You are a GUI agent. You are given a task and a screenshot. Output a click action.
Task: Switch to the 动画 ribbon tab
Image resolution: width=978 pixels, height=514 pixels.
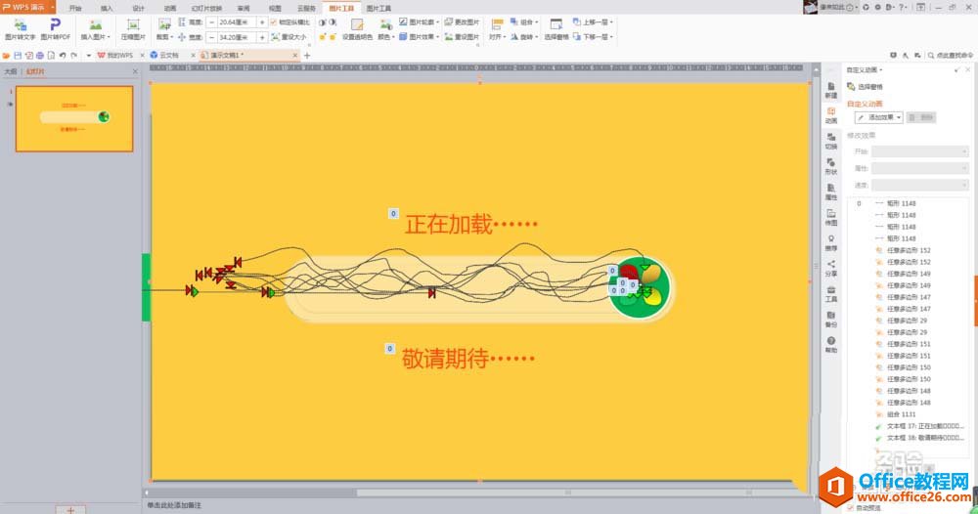(170, 7)
